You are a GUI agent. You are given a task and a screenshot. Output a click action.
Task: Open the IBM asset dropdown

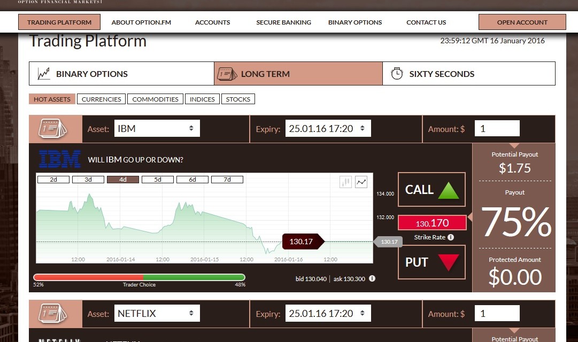pos(157,129)
